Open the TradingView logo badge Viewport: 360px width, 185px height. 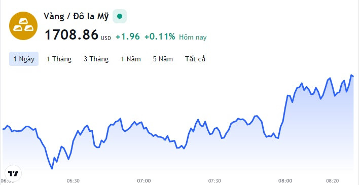(13, 173)
